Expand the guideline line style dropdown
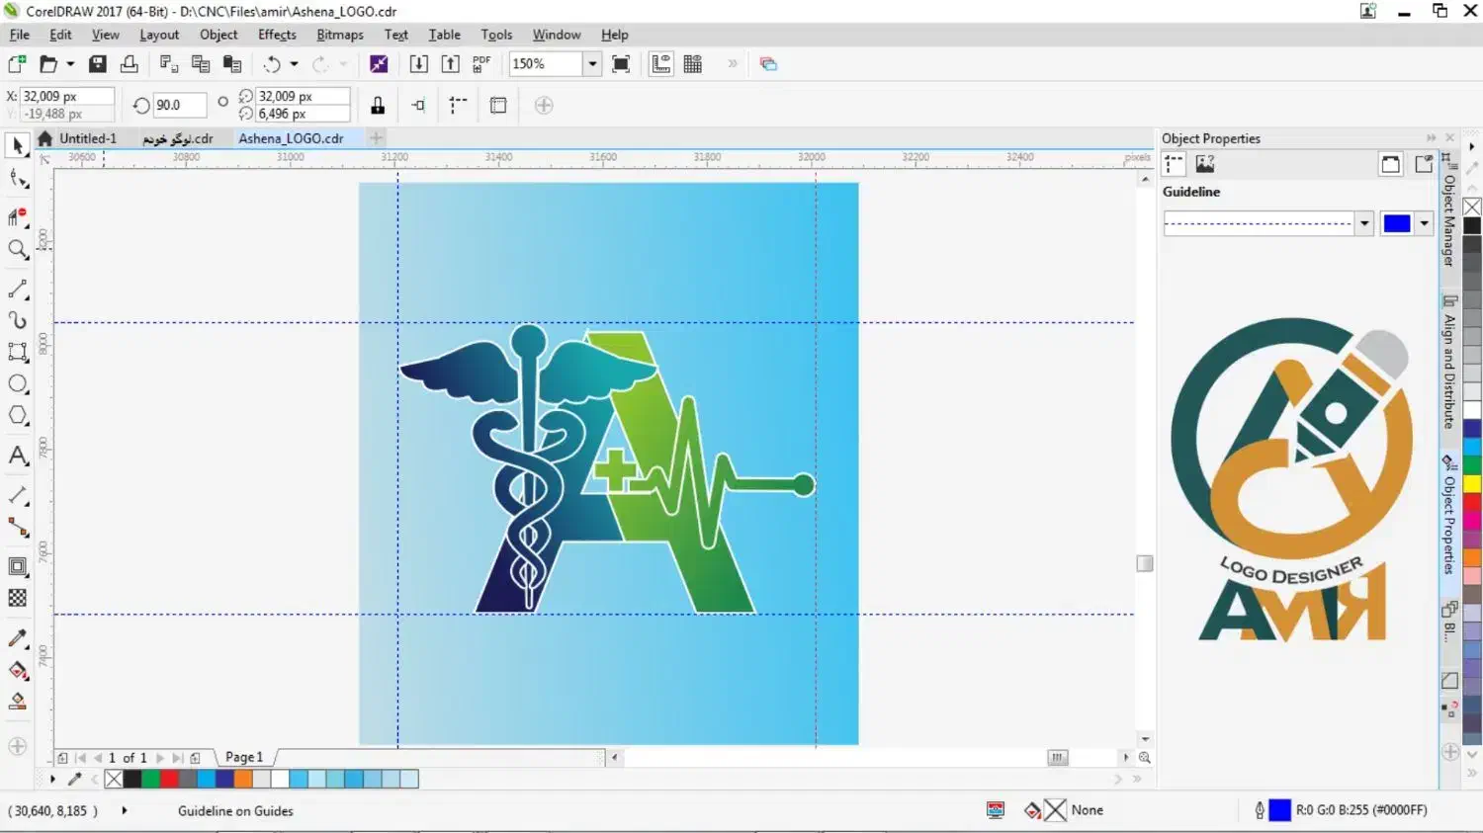1483x833 pixels. tap(1364, 223)
